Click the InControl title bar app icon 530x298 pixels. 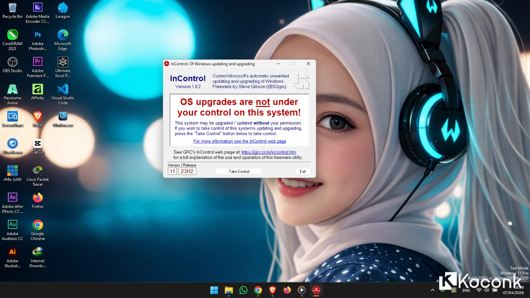167,64
